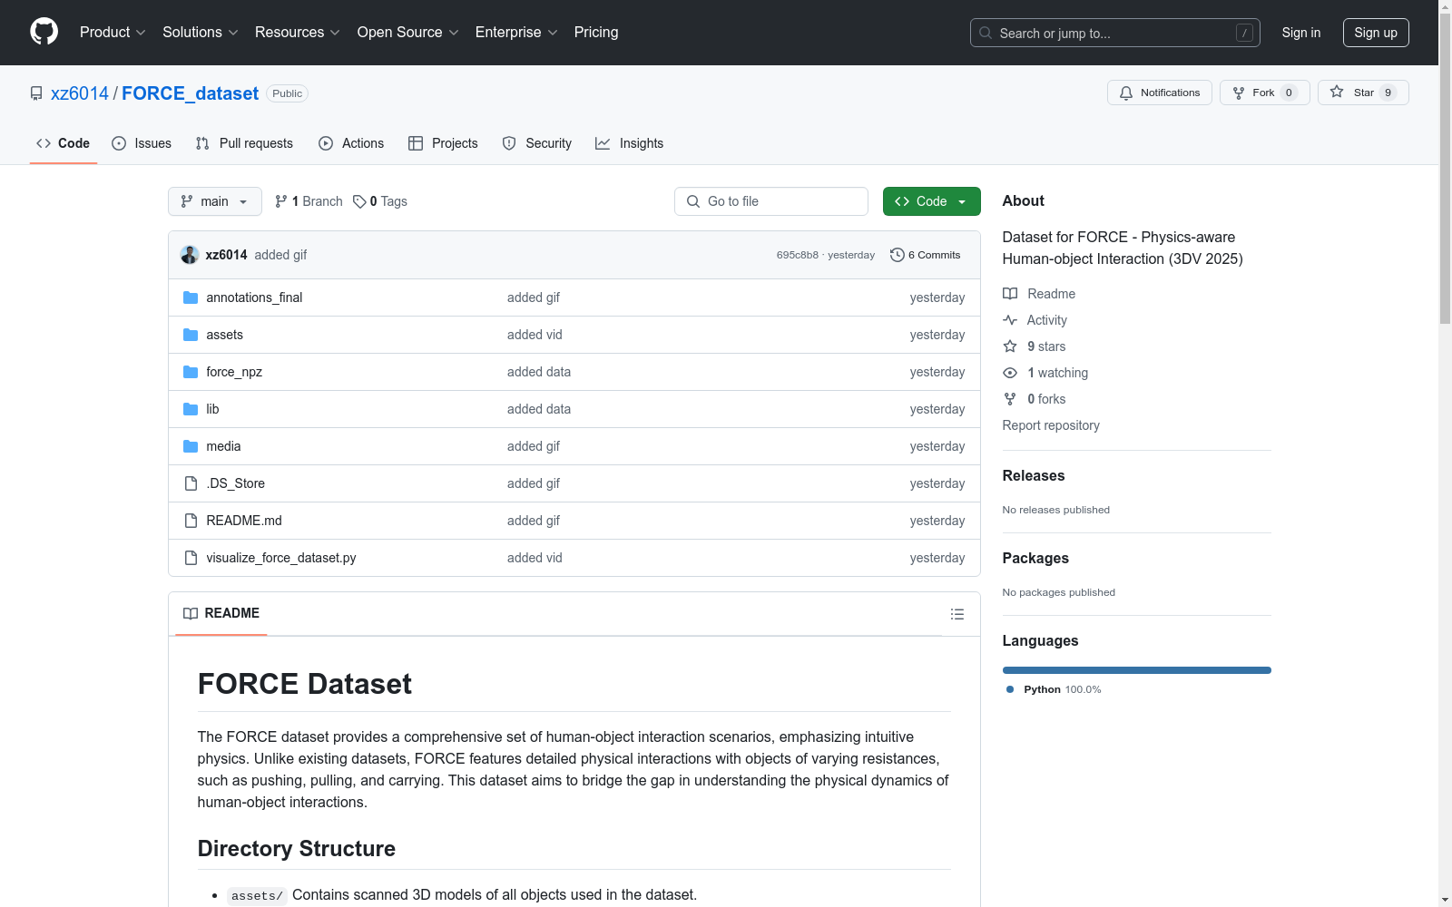Click the fork icon beside 0 forks
Screen dimensions: 1452x907
[x=1010, y=399]
